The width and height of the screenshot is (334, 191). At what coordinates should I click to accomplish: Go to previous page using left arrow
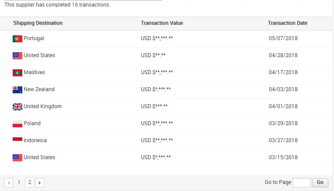point(9,183)
